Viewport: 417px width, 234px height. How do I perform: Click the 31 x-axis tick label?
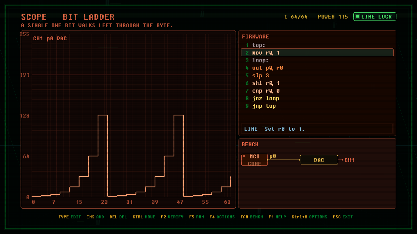(130, 202)
